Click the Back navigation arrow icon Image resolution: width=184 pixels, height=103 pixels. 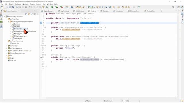pyautogui.click(x=129, y=7)
